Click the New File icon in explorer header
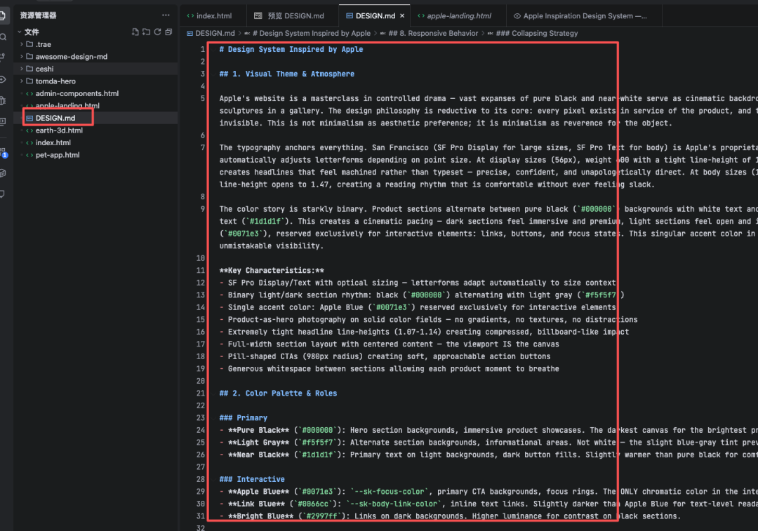 (135, 32)
